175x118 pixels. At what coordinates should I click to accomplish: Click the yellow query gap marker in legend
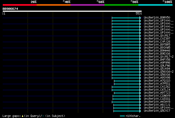point(22,116)
